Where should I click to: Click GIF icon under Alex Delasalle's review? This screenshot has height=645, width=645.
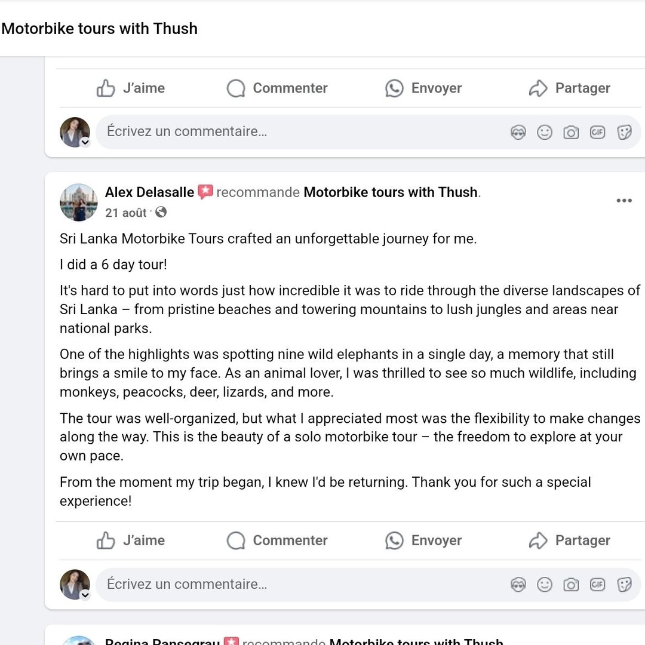point(597,585)
